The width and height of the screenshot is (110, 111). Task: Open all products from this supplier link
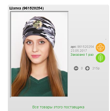tap(58, 107)
